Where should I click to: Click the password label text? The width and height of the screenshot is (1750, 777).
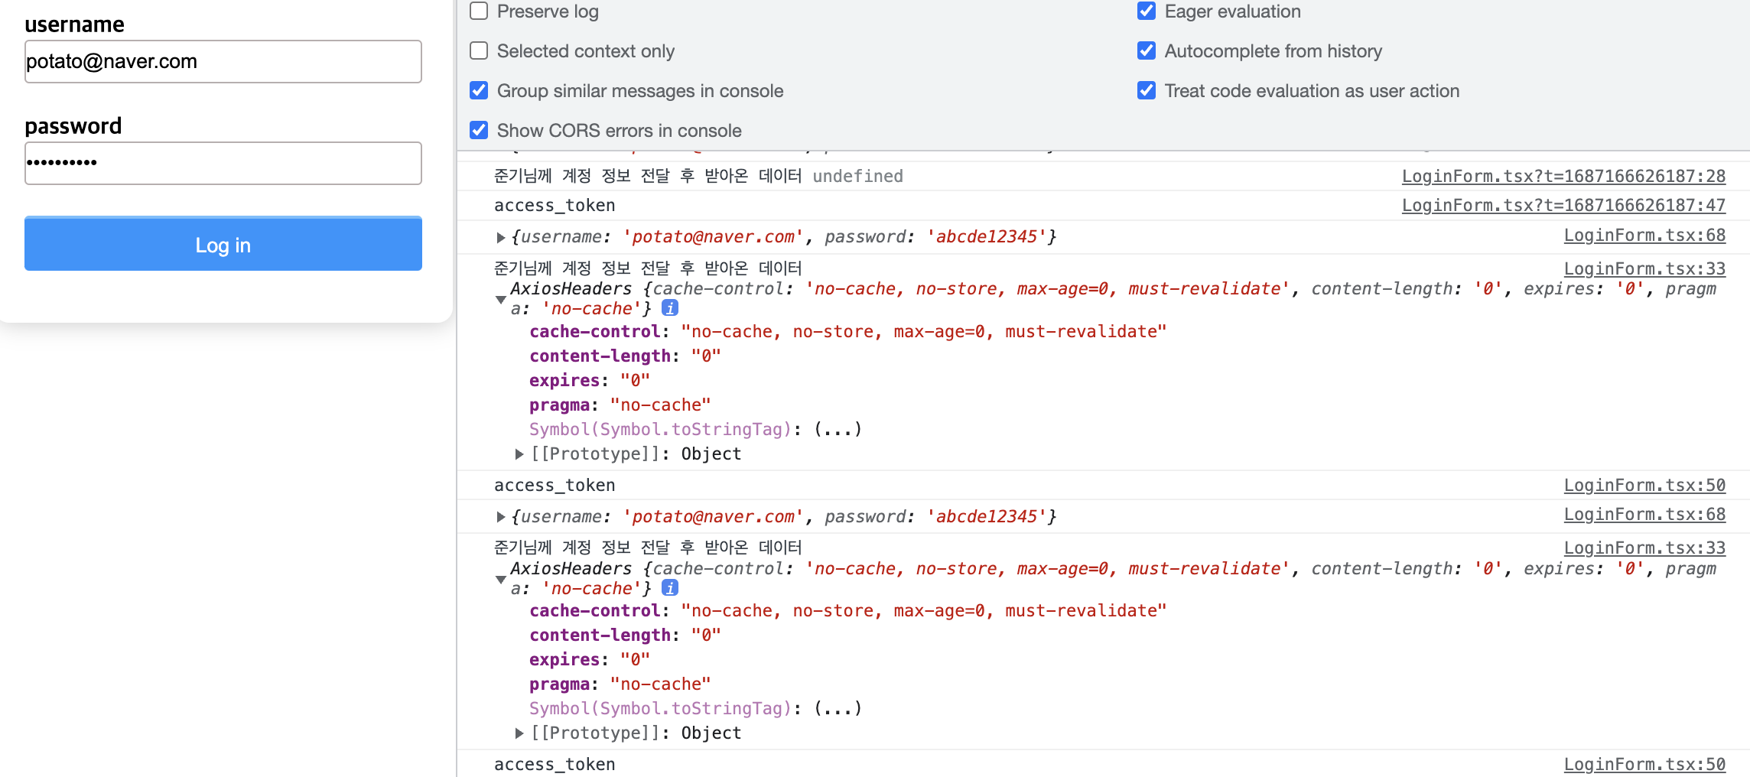73,125
